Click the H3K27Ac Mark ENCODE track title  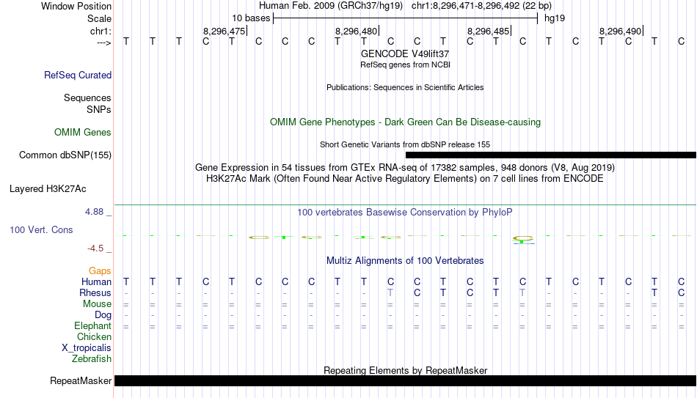tap(405, 179)
